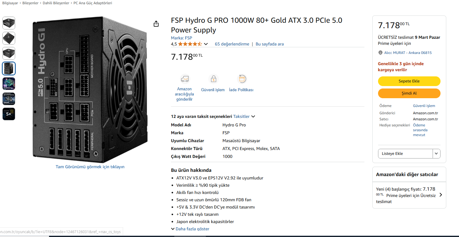Screen dimensions: 459x237
Task: Open the Listeye Ekle dropdown arrow
Action: (x=436, y=154)
